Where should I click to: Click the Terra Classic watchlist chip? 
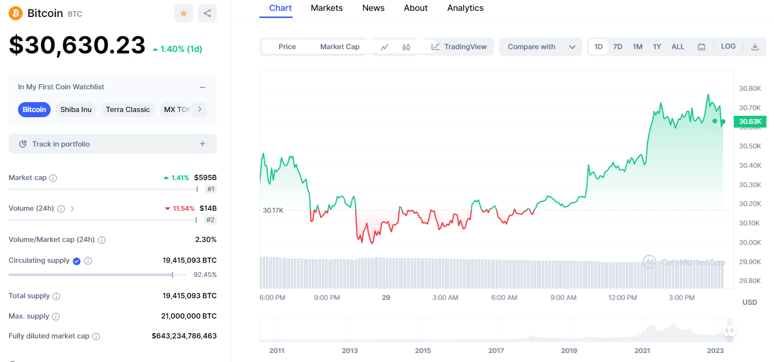128,109
